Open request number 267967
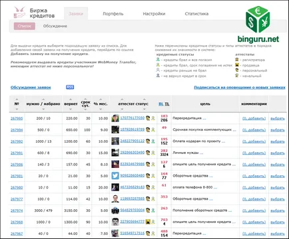289x239 pixels. click(17, 234)
